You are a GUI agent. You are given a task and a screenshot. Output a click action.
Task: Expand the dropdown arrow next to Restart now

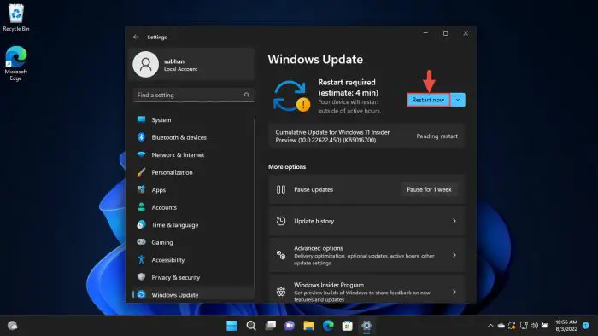click(458, 100)
